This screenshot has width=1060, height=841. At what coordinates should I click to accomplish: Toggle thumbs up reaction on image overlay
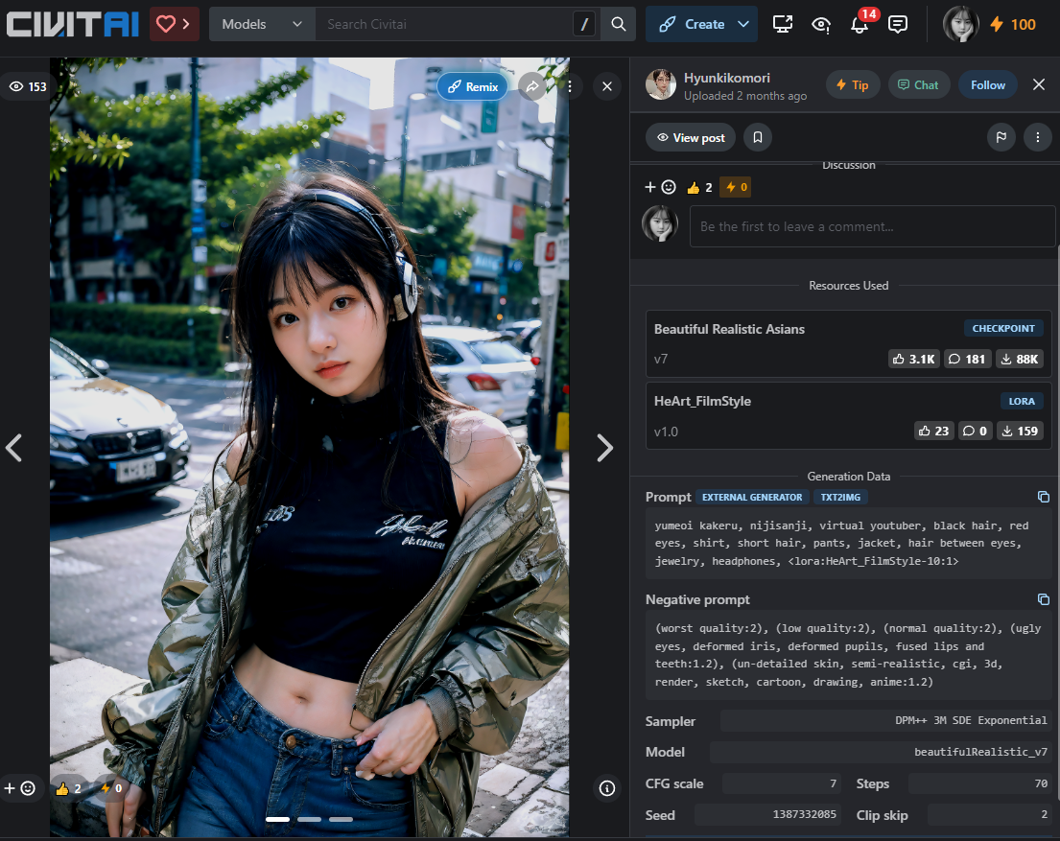68,788
